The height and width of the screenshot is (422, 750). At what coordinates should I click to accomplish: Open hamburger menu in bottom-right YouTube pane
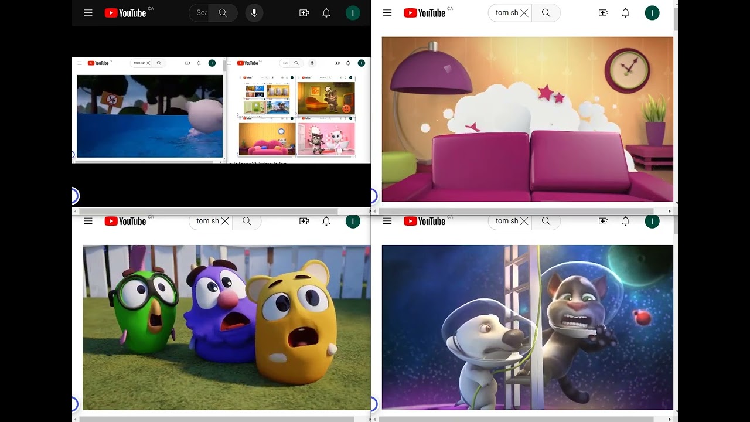[387, 221]
